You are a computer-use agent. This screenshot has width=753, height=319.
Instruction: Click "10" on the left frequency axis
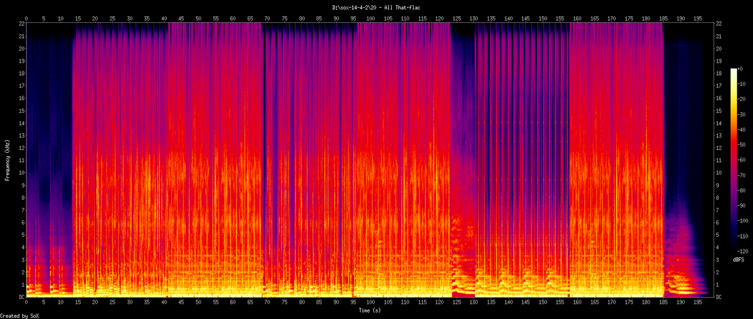tap(21, 173)
